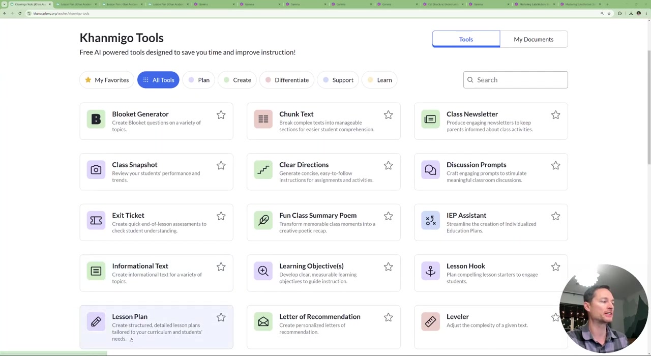This screenshot has width=651, height=356.
Task: Click the Exit Ticket icon
Action: (x=96, y=220)
